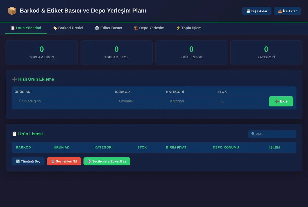Click the lightning icon of Toplu İşlem
Screen dimensions: 308x207
(x=178, y=28)
